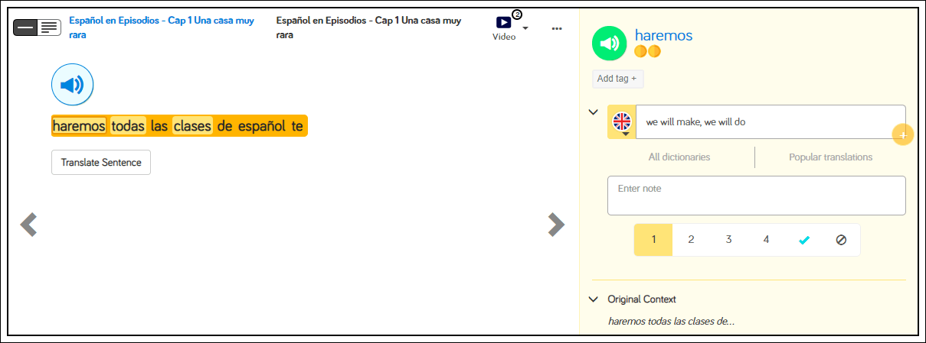Collapse the Original Context section

(x=593, y=299)
